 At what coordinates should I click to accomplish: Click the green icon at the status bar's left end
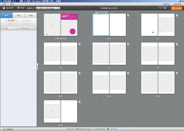(4, 129)
